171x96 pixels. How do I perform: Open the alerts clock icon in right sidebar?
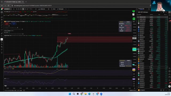pyautogui.click(x=169, y=15)
